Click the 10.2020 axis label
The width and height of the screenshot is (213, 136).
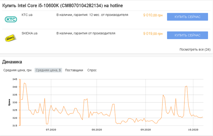pyautogui.click(x=193, y=130)
